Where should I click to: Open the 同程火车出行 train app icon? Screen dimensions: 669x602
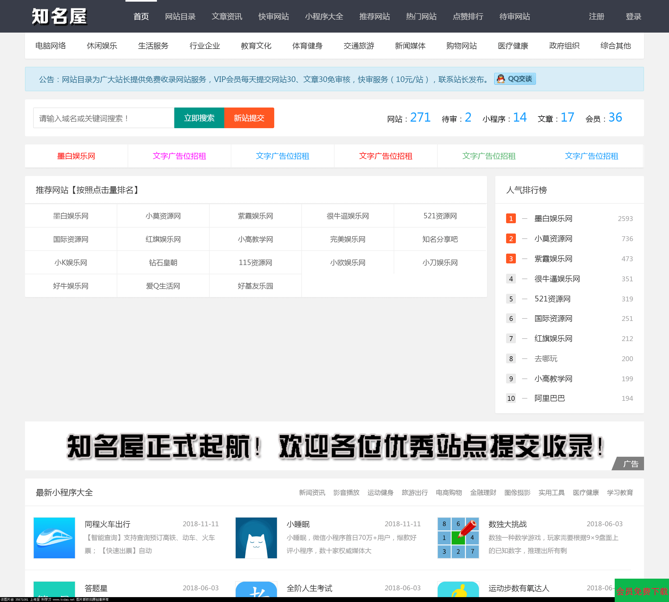[x=54, y=537]
